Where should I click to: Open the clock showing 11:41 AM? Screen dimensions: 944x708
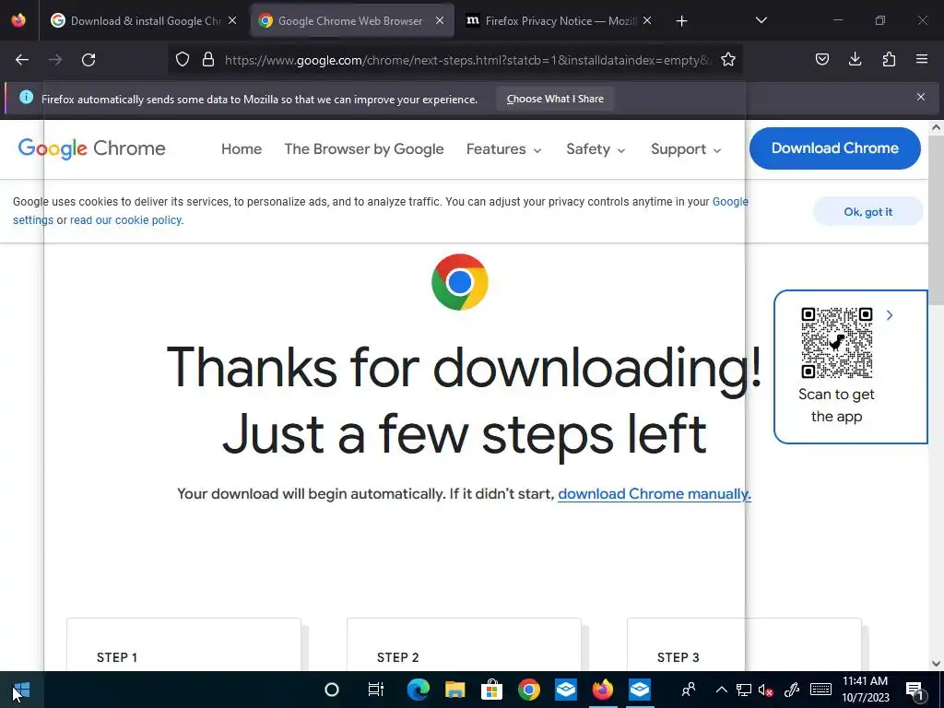(865, 690)
